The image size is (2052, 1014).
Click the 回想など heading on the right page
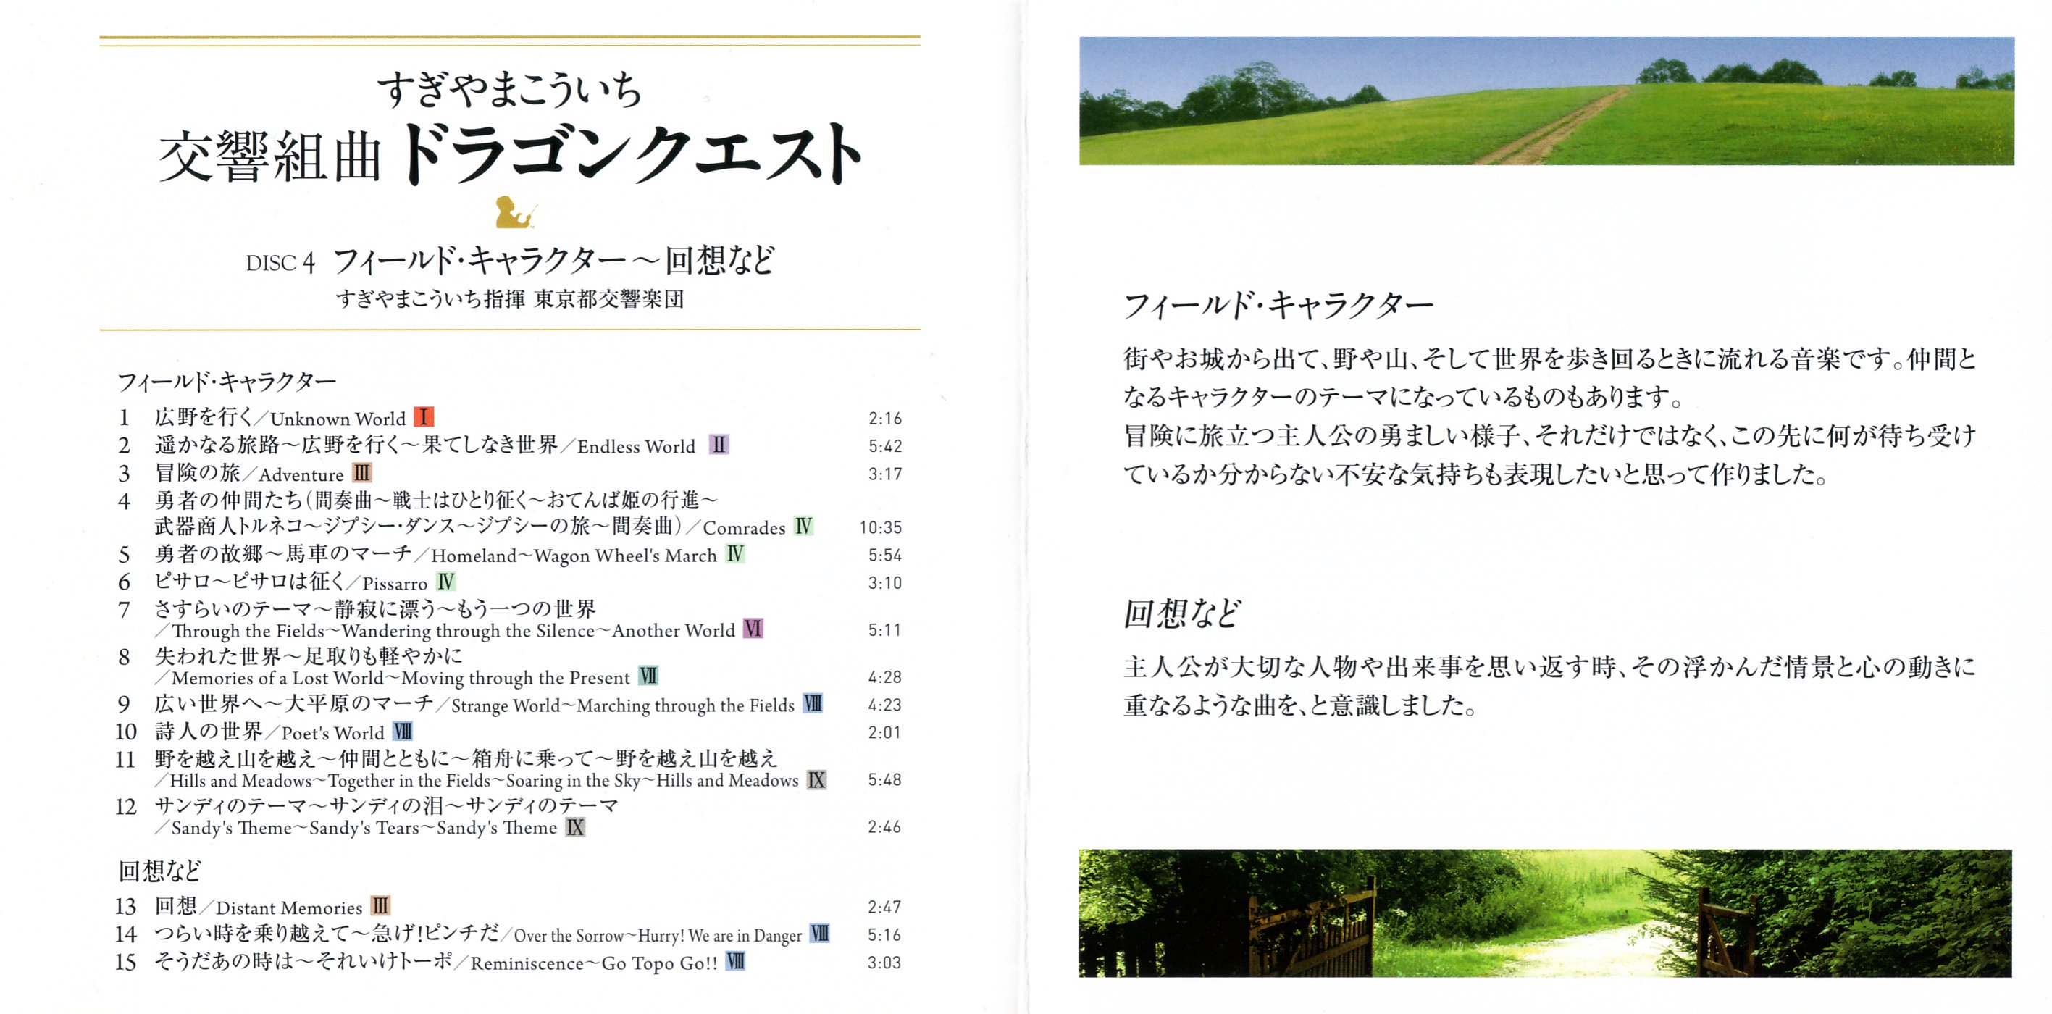1181,613
